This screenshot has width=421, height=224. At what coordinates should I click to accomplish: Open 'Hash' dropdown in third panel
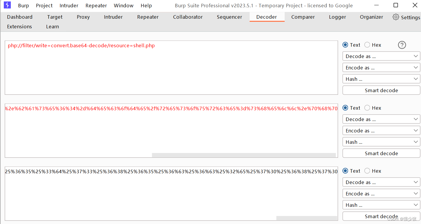tap(381, 205)
